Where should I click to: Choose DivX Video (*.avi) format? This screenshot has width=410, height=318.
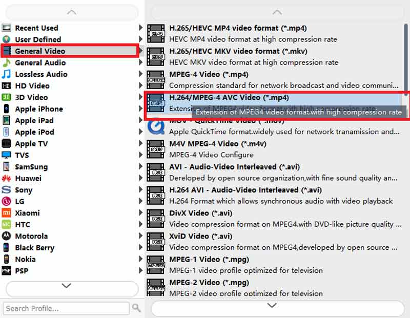point(274,218)
